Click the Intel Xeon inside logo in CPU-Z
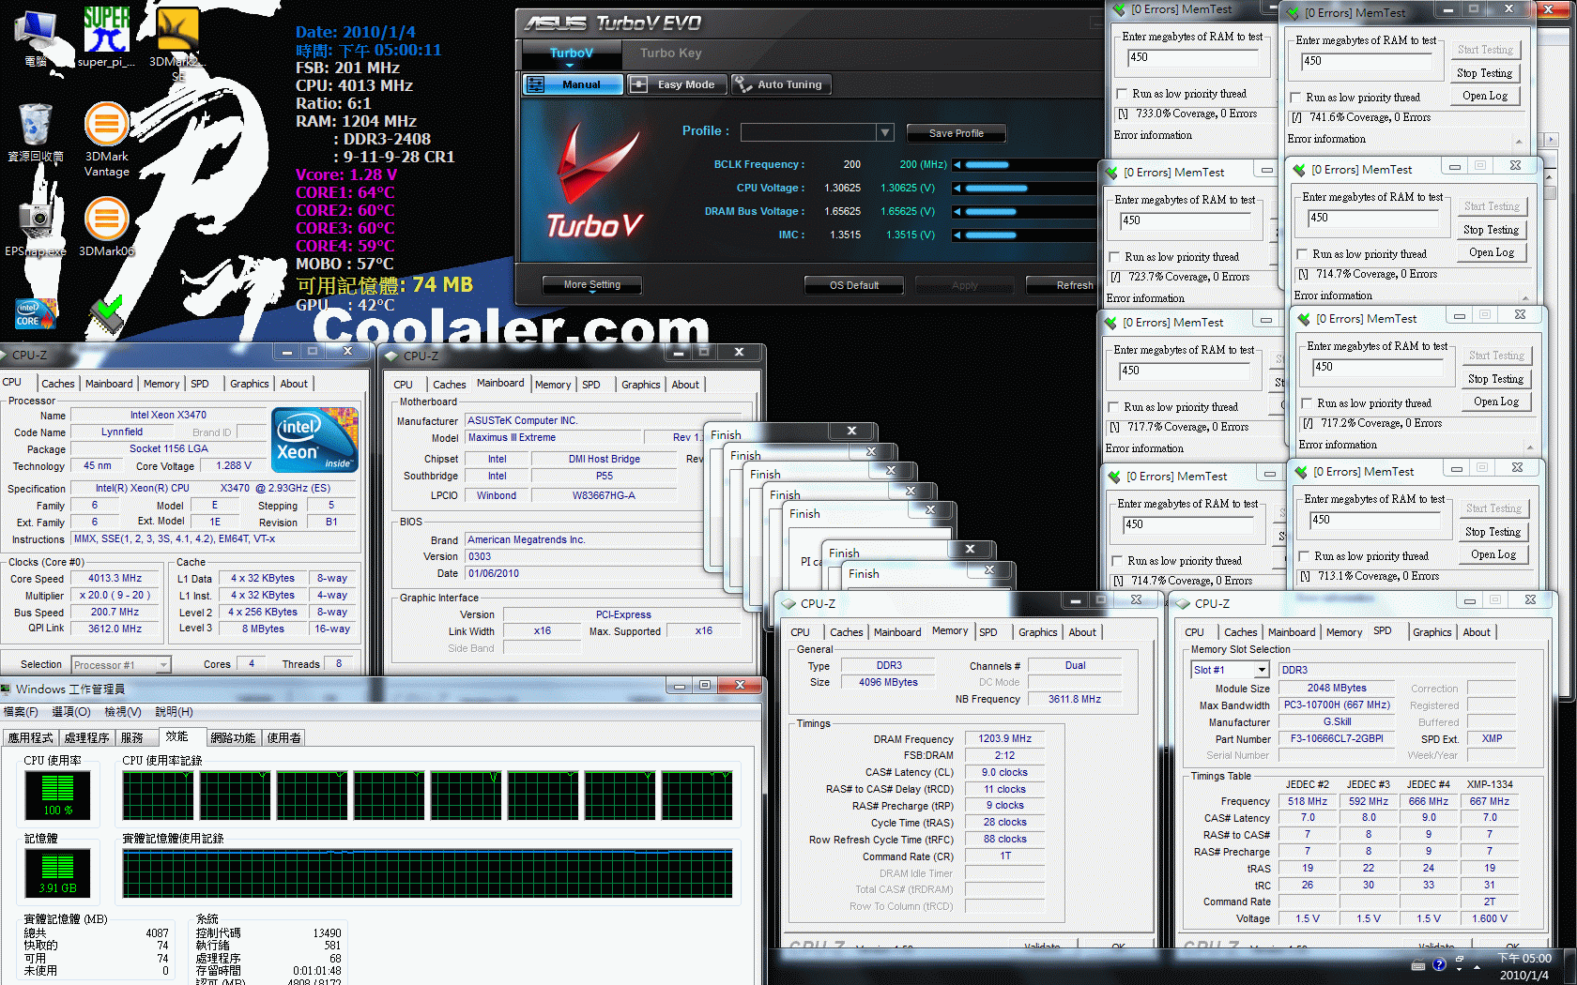The width and height of the screenshot is (1577, 985). click(314, 440)
